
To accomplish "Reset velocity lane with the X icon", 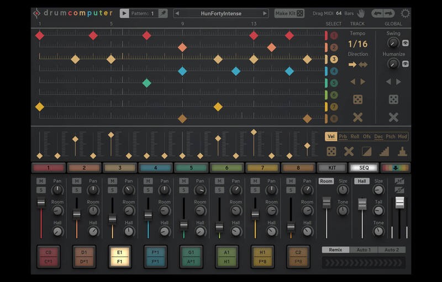I will [349, 151].
